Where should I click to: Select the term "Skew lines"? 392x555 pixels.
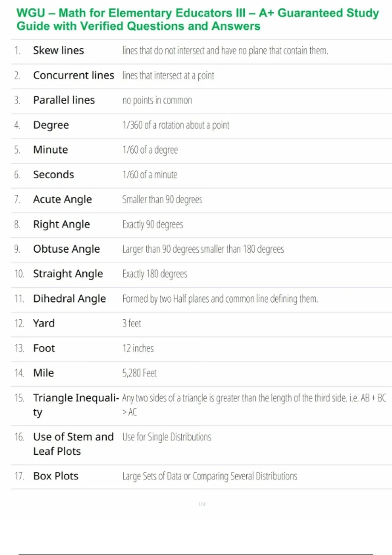(x=58, y=51)
